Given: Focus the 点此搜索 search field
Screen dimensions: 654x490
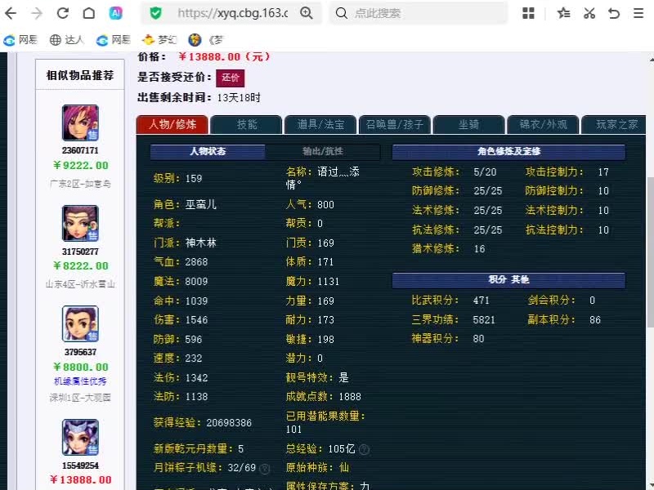Looking at the screenshot, I should pos(419,13).
